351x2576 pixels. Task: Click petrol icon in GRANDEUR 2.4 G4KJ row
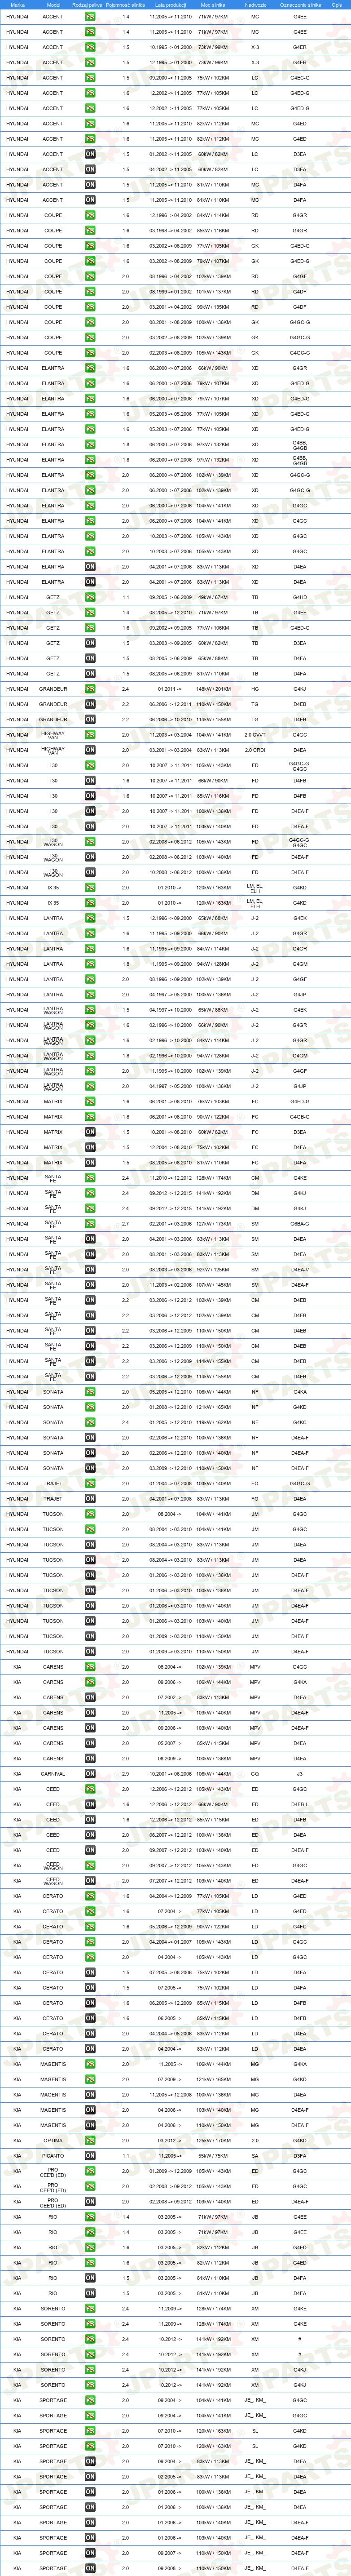pyautogui.click(x=90, y=689)
